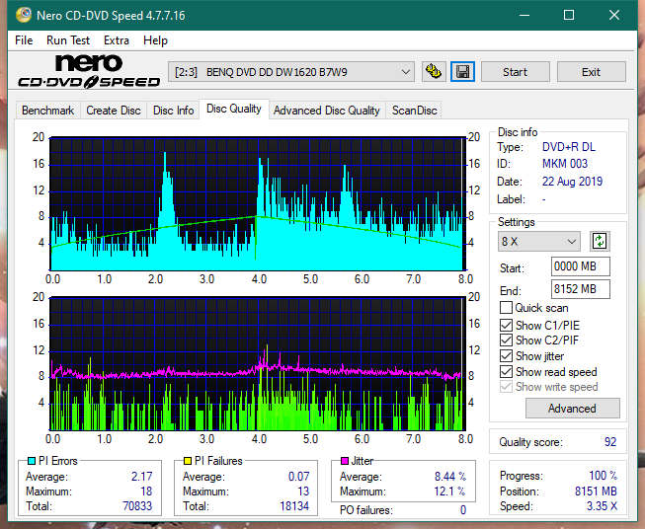
Task: Enable the Quick scan checkbox
Action: 506,308
